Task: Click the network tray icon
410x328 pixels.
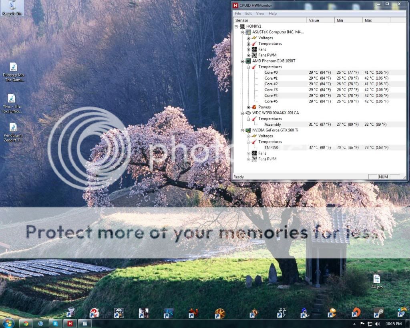Action: pyautogui.click(x=370, y=324)
